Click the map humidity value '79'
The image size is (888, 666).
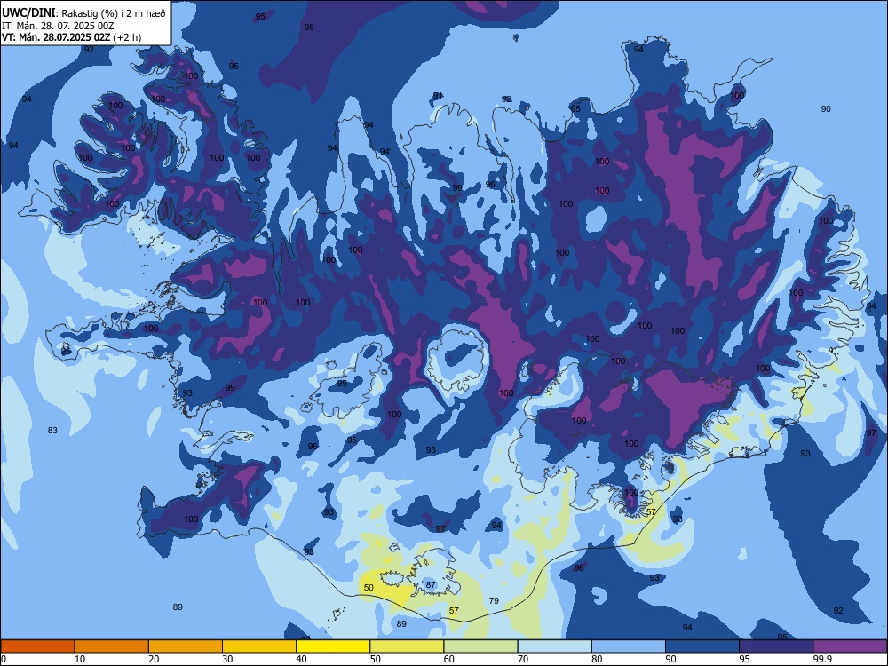point(494,600)
